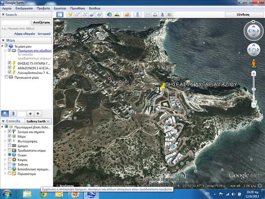Collapse the Τα μέρη μου tree node
265x199 pixels.
tap(2, 46)
